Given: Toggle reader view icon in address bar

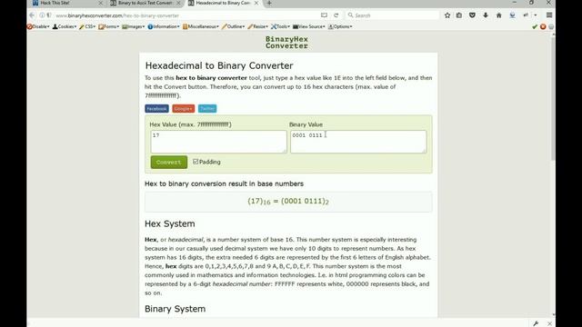Looking at the screenshot, I should (324, 15).
